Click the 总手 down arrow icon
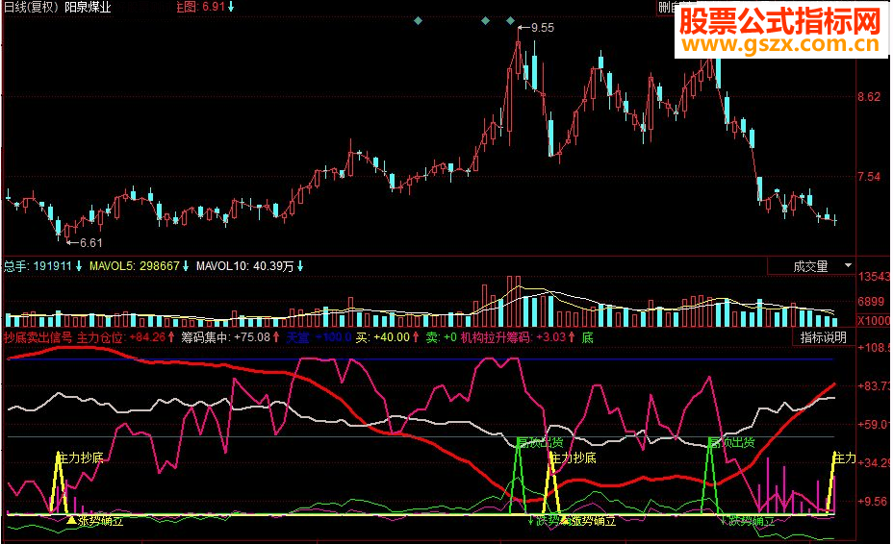The width and height of the screenshot is (893, 544). coord(79,265)
